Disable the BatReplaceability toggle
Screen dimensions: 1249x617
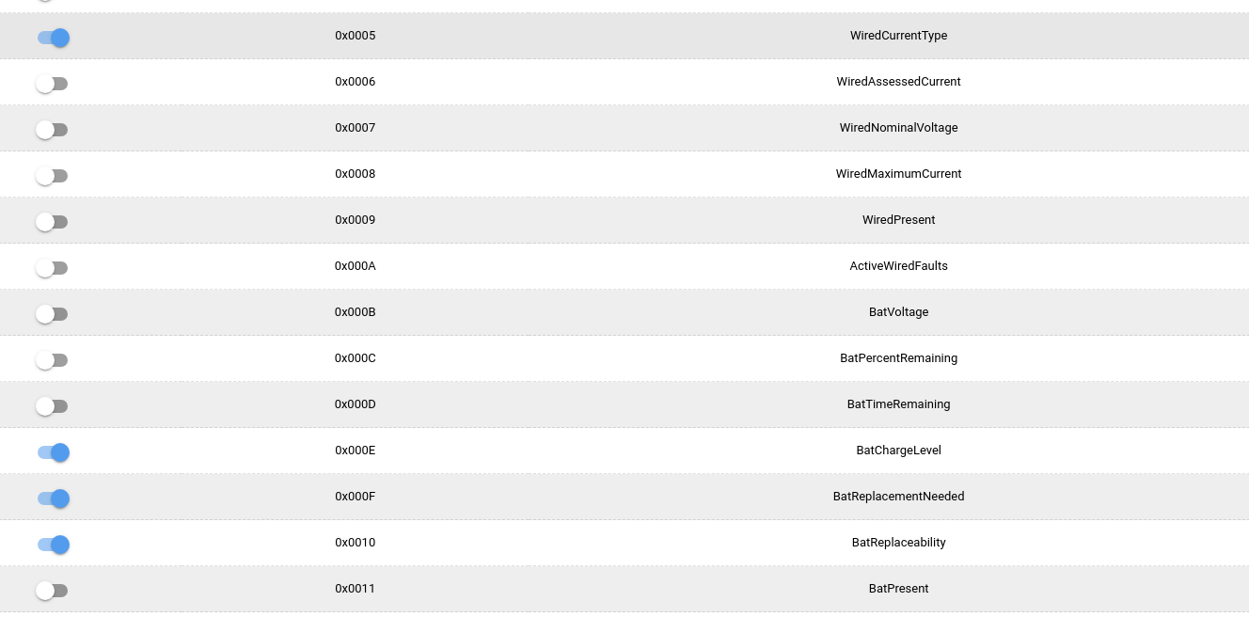53,545
